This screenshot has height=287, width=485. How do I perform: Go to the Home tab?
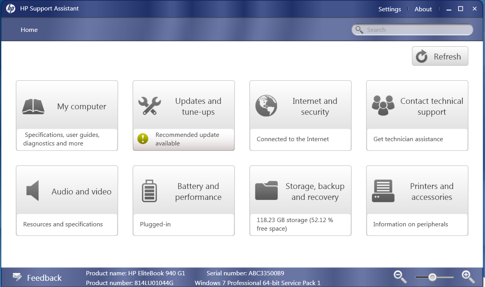29,30
